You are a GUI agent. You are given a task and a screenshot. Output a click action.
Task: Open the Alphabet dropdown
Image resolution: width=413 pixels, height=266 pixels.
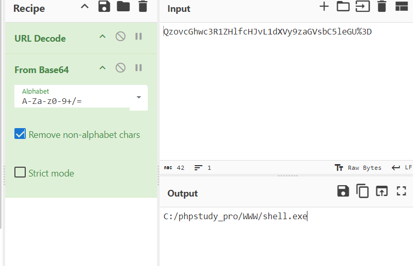(x=139, y=98)
